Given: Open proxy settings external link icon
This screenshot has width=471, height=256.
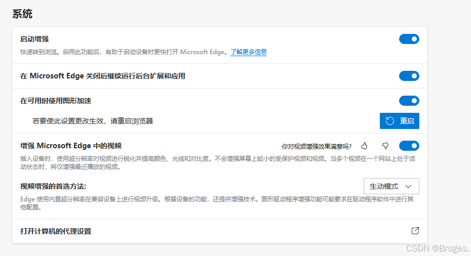Looking at the screenshot, I should (x=415, y=231).
